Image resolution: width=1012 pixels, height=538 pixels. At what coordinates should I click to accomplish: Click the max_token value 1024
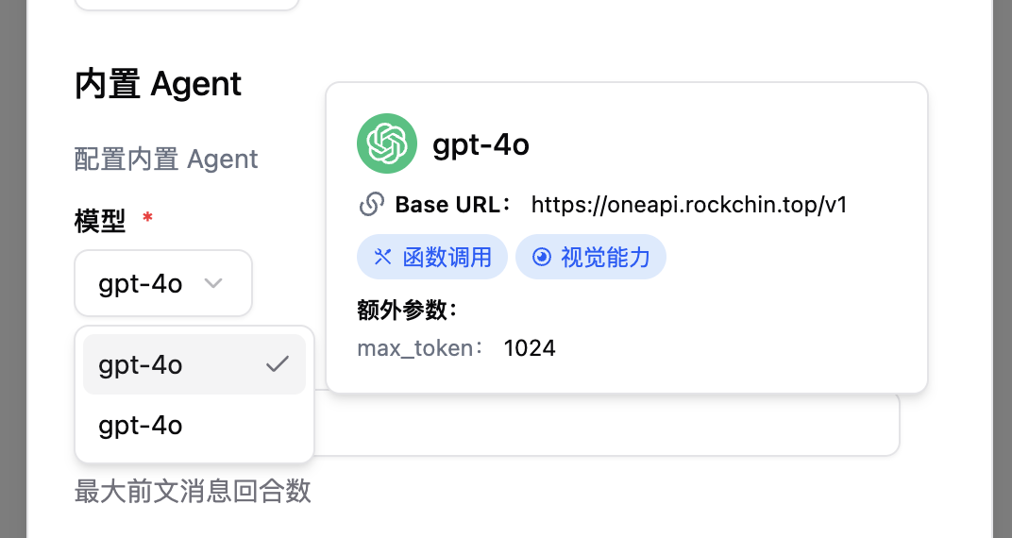tap(530, 348)
